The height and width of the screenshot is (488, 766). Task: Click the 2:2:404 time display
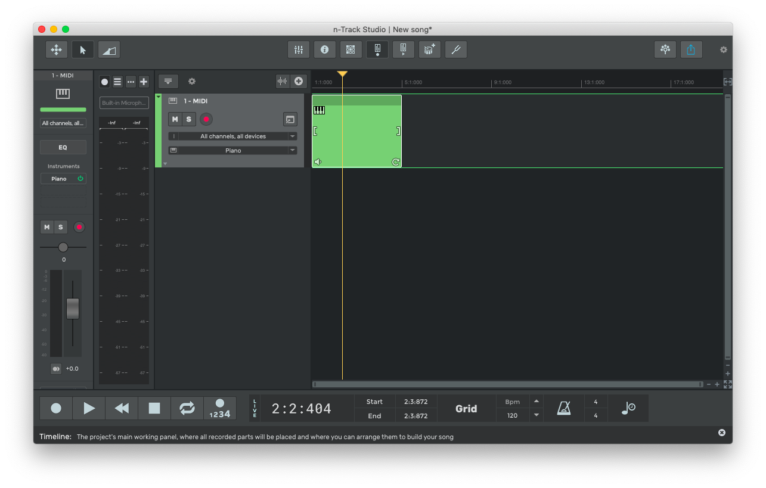point(302,409)
